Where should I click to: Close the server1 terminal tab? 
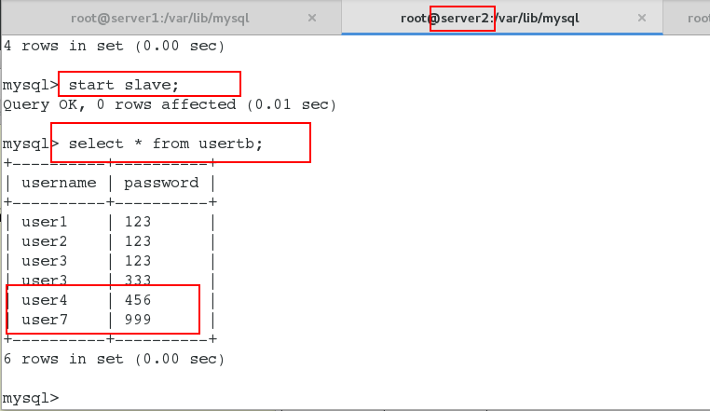311,18
